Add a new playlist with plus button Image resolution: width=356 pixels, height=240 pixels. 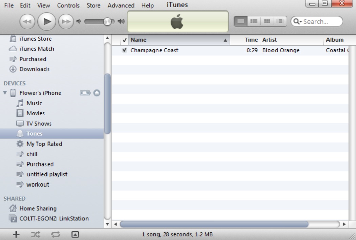click(16, 234)
